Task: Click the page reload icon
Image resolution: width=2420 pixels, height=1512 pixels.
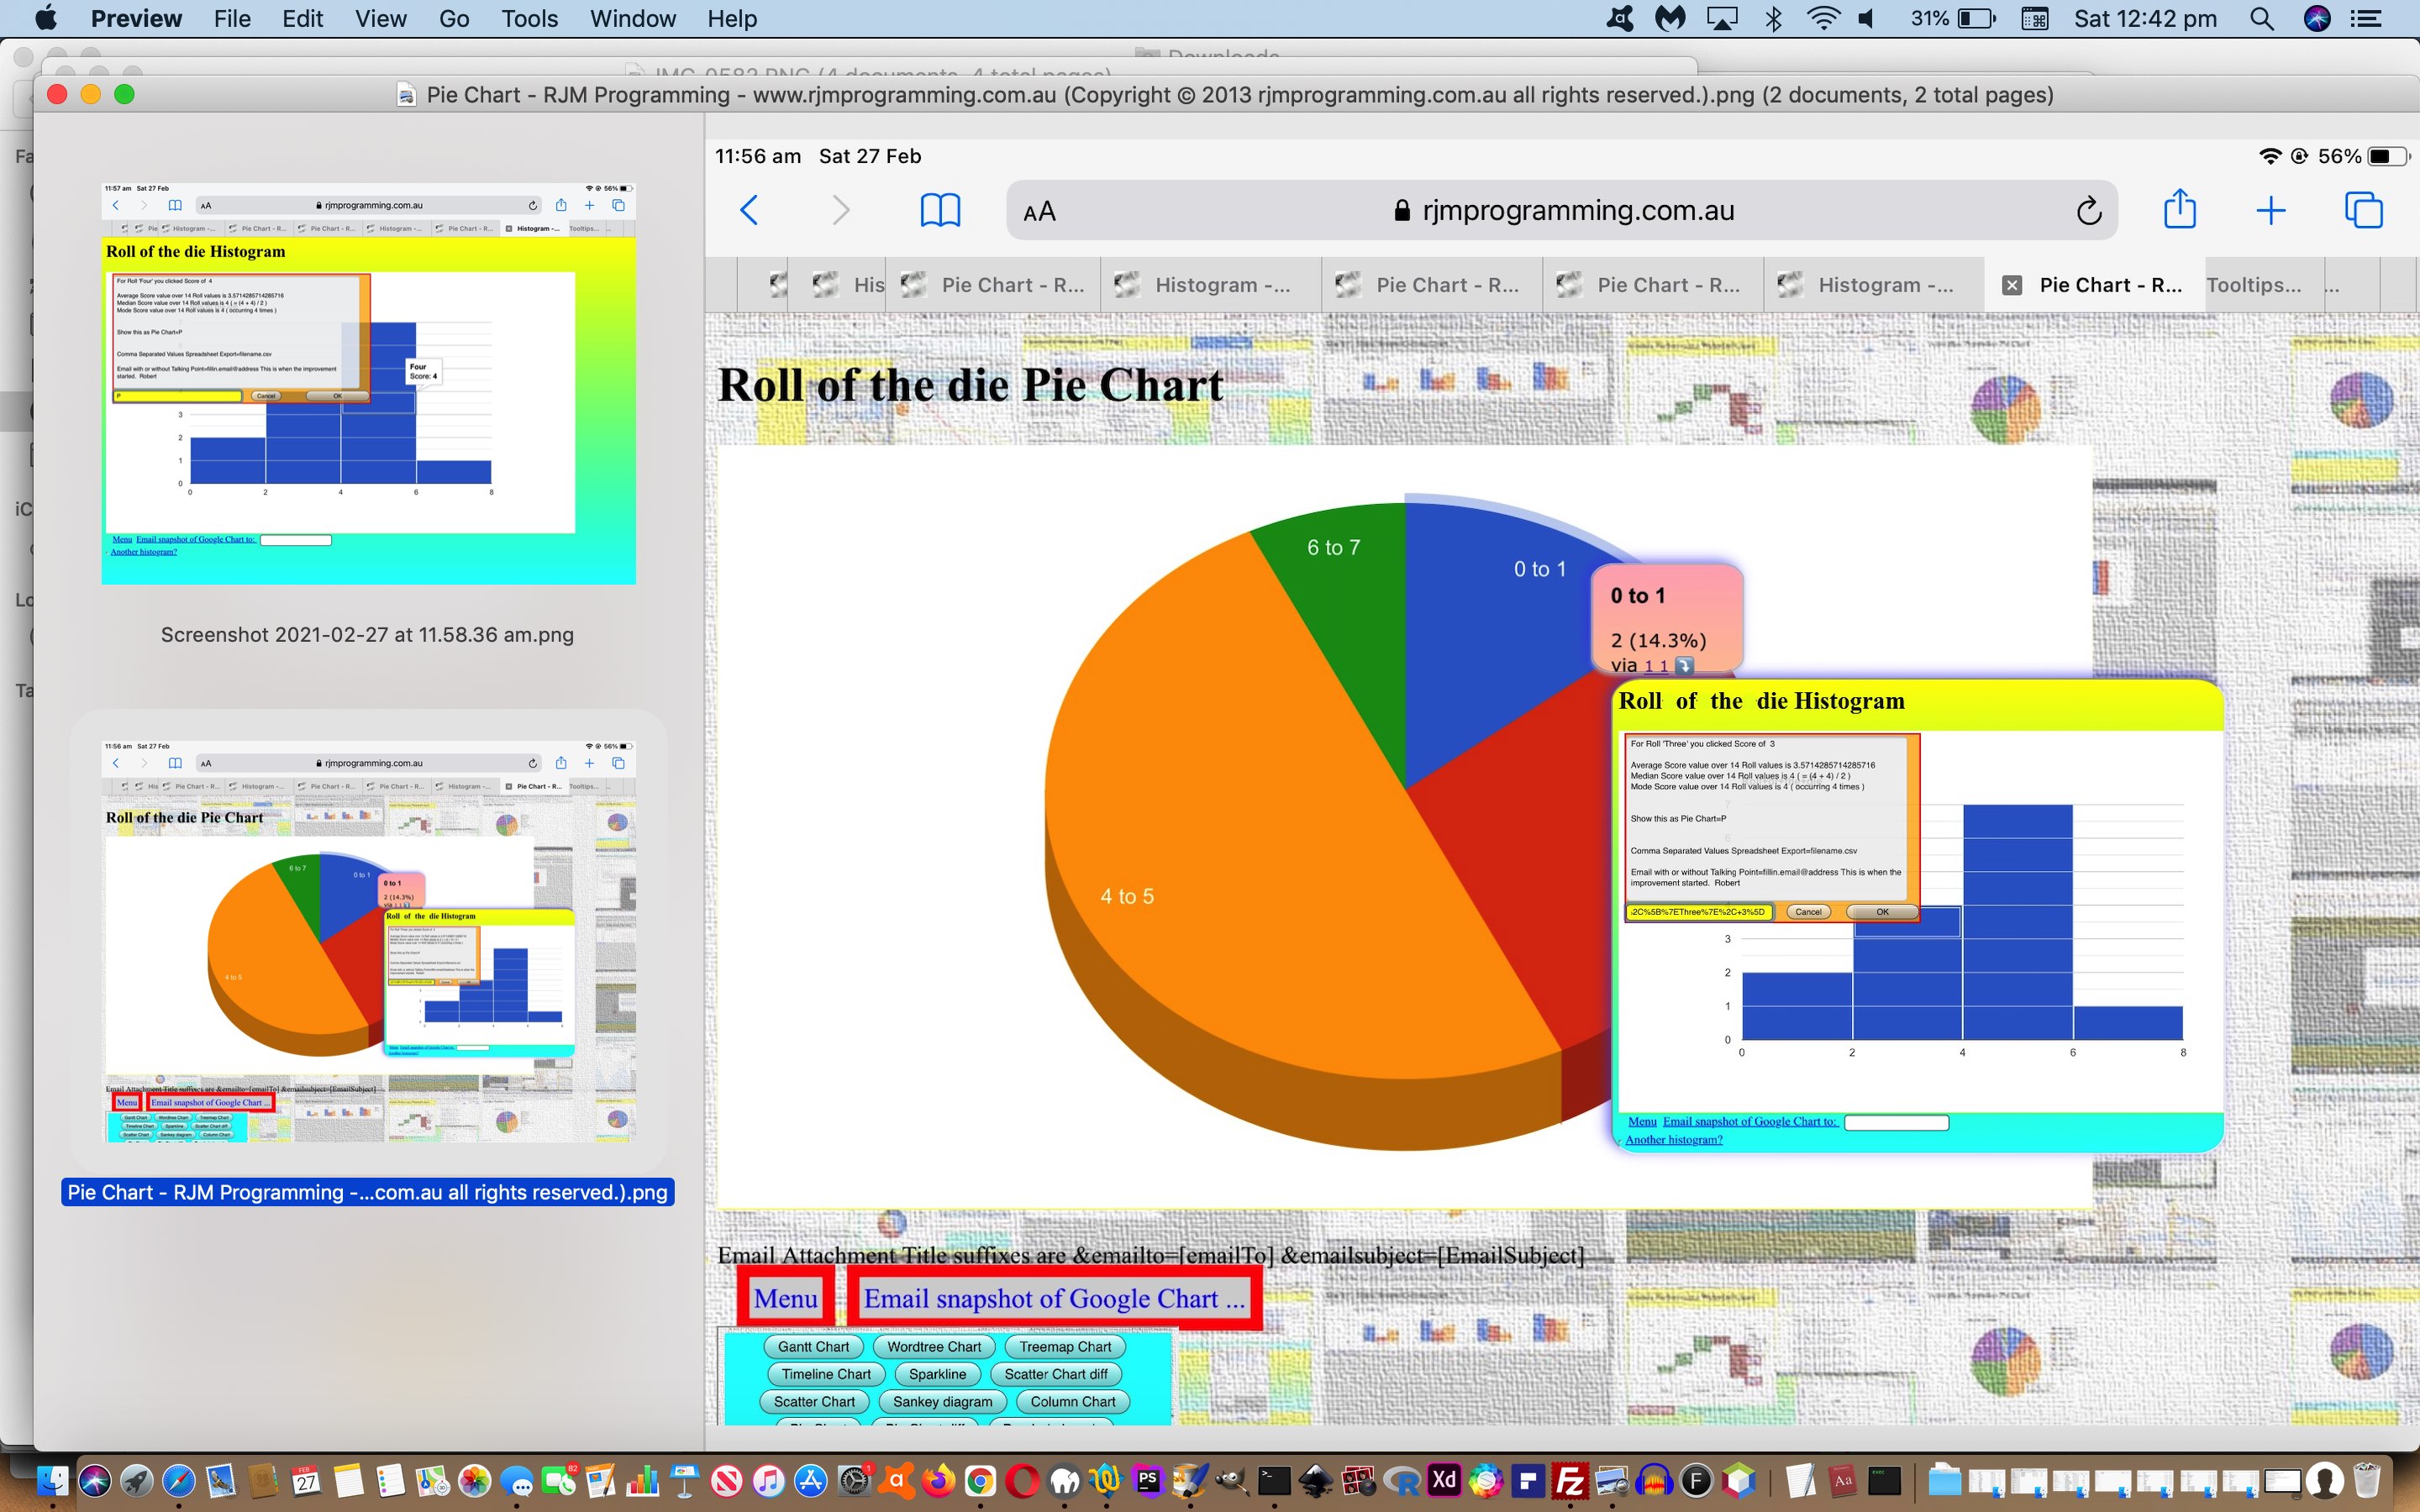Action: tap(2088, 211)
